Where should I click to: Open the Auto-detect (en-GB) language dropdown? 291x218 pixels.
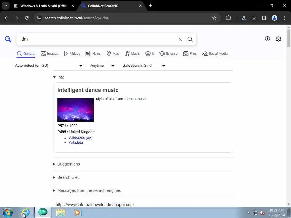[x=49, y=66]
